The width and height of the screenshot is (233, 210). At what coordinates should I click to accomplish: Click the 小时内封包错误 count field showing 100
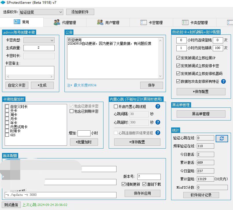click(218, 48)
